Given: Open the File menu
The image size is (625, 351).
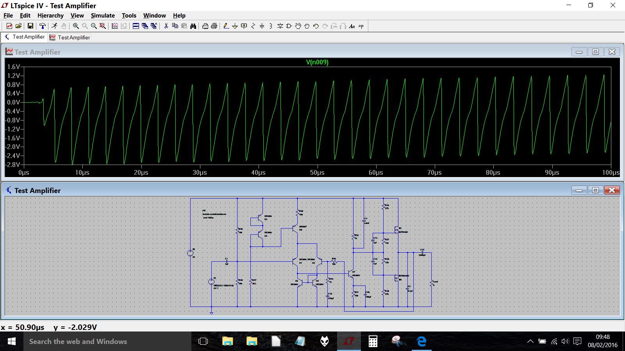Looking at the screenshot, I should click(8, 16).
